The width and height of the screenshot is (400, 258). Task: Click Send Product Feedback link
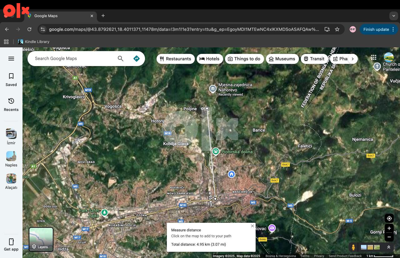pos(345,256)
